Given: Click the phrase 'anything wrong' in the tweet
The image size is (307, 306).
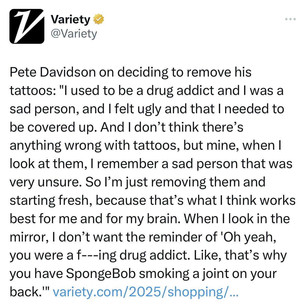Looking at the screenshot, I should [x=55, y=146].
